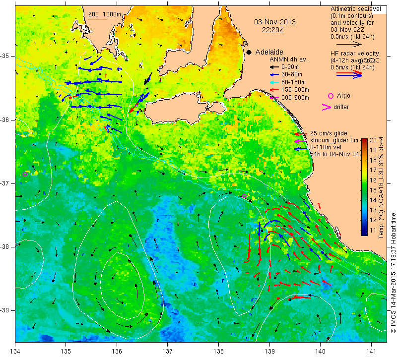
Task: Click the red 150-300m legend arrow
Action: (x=273, y=90)
